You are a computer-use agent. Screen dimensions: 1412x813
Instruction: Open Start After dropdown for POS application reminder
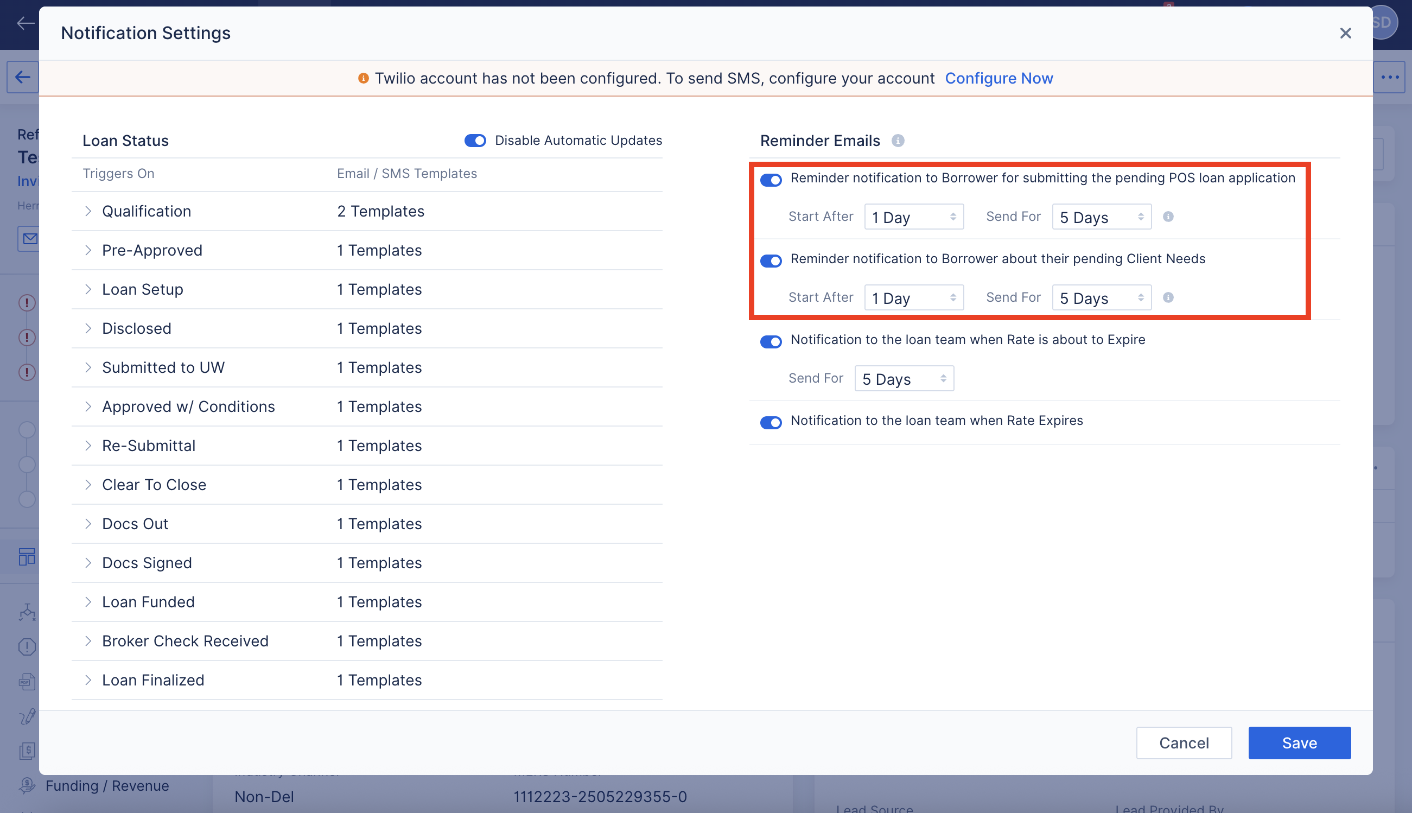tap(913, 217)
